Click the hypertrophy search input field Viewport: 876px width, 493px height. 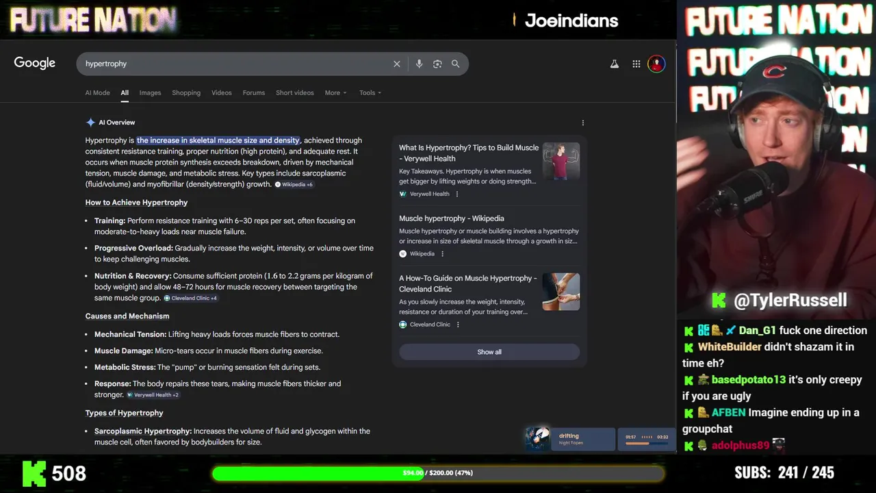point(236,64)
